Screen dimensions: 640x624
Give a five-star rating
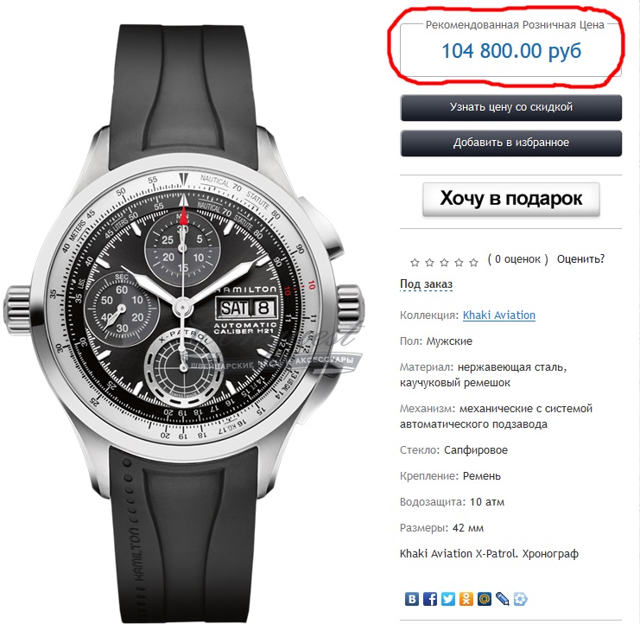(473, 262)
